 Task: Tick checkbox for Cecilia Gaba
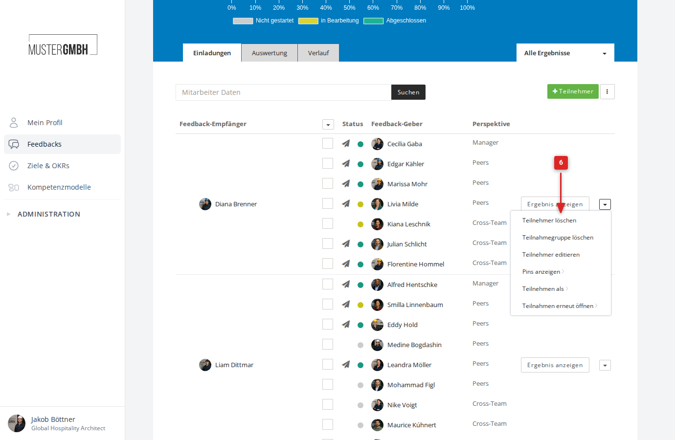[x=328, y=143]
